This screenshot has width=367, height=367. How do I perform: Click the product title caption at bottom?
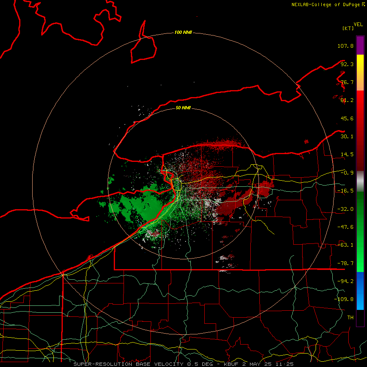183,364
